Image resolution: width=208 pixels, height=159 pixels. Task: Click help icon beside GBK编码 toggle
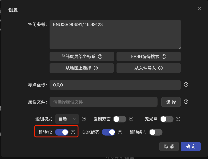(x=120, y=132)
